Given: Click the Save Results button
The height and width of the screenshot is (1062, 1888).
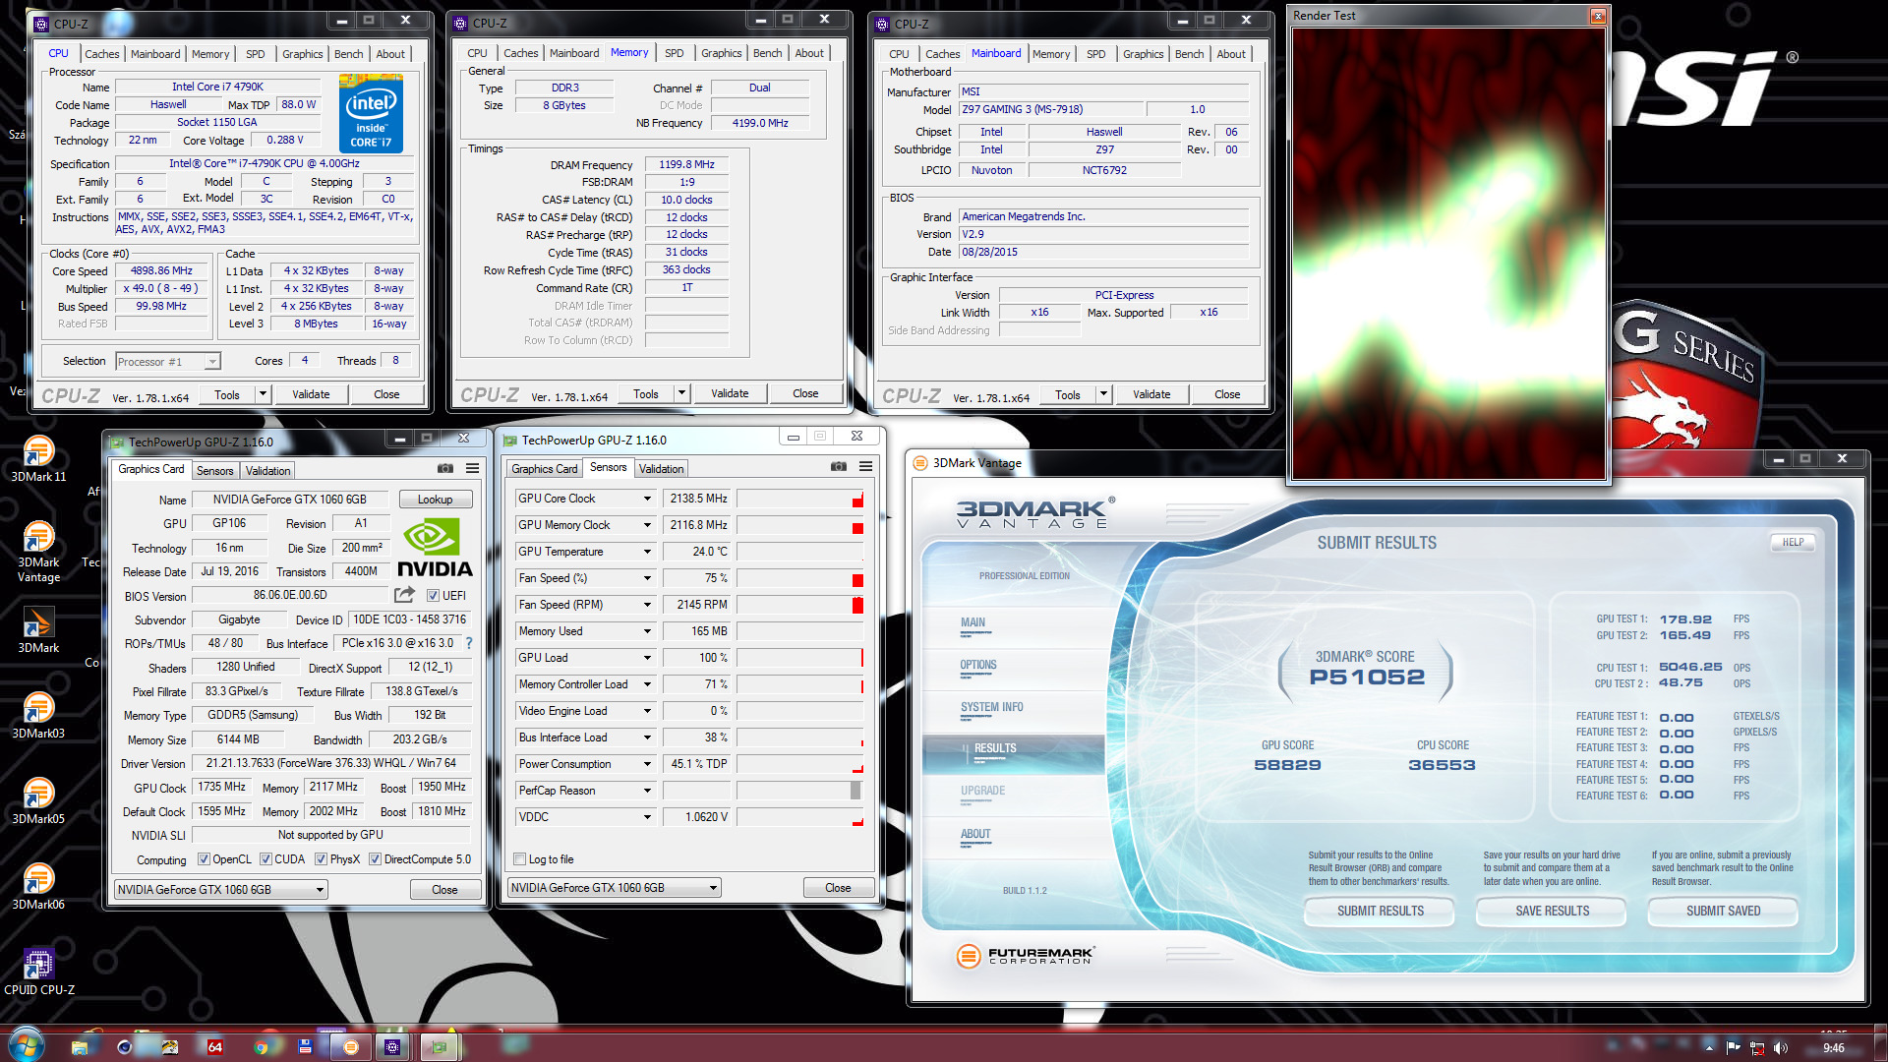Looking at the screenshot, I should pyautogui.click(x=1552, y=912).
